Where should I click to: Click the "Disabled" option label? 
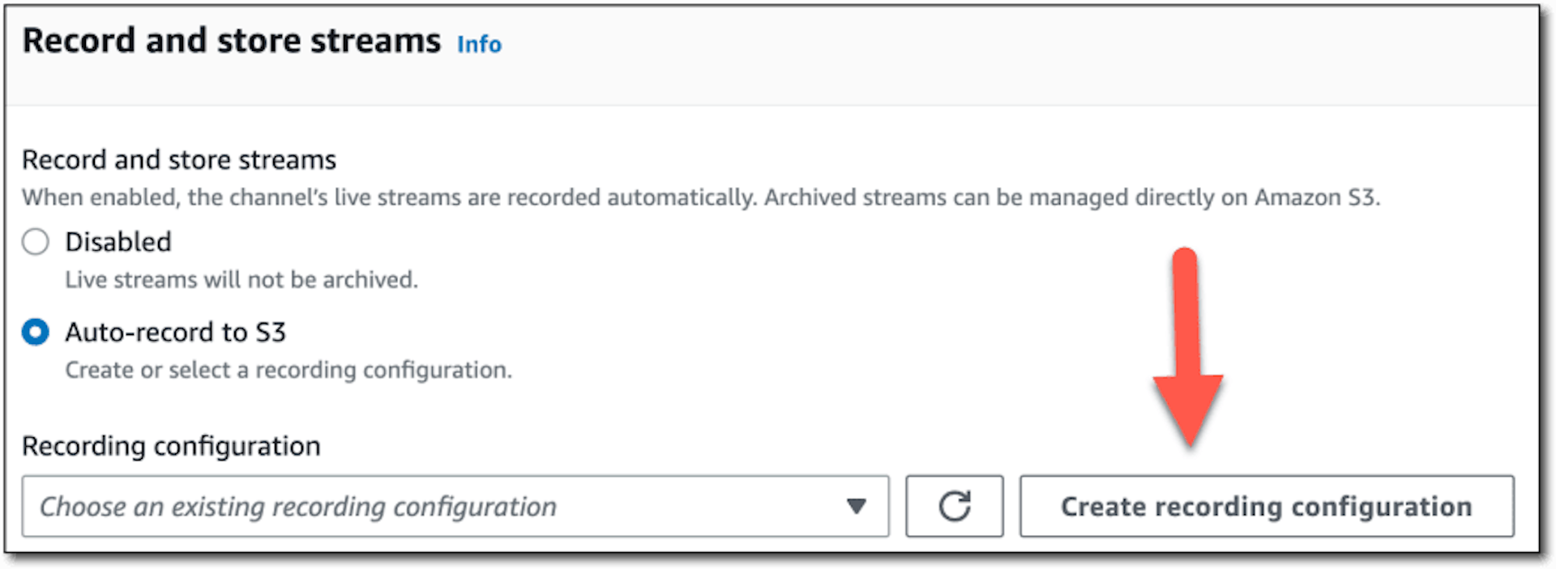(x=118, y=242)
